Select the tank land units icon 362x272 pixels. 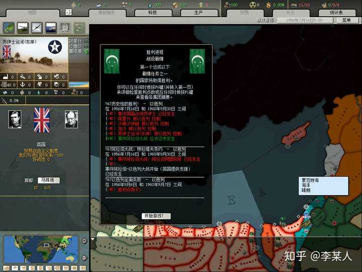(23, 28)
